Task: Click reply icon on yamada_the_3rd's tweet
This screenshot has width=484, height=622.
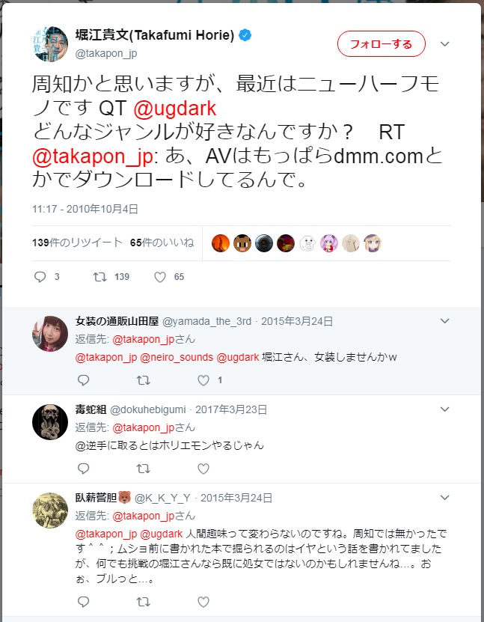Action: pyautogui.click(x=83, y=380)
